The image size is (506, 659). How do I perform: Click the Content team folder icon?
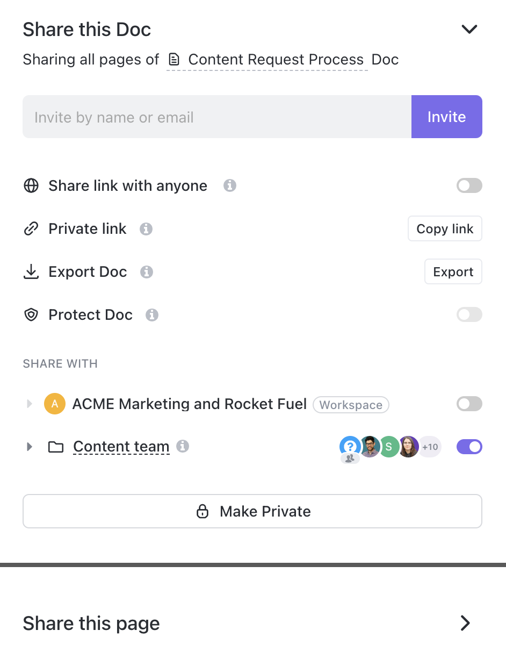click(56, 446)
